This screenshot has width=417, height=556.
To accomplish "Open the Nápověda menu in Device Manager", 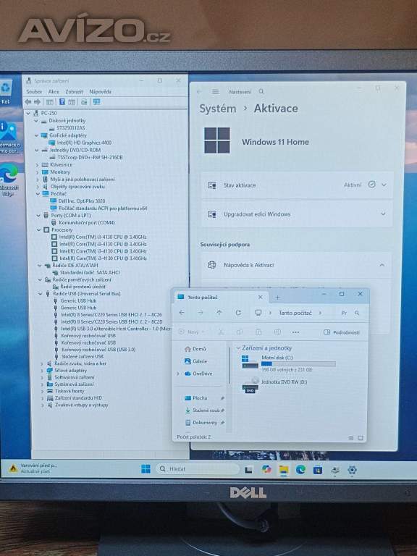I will 101,91.
